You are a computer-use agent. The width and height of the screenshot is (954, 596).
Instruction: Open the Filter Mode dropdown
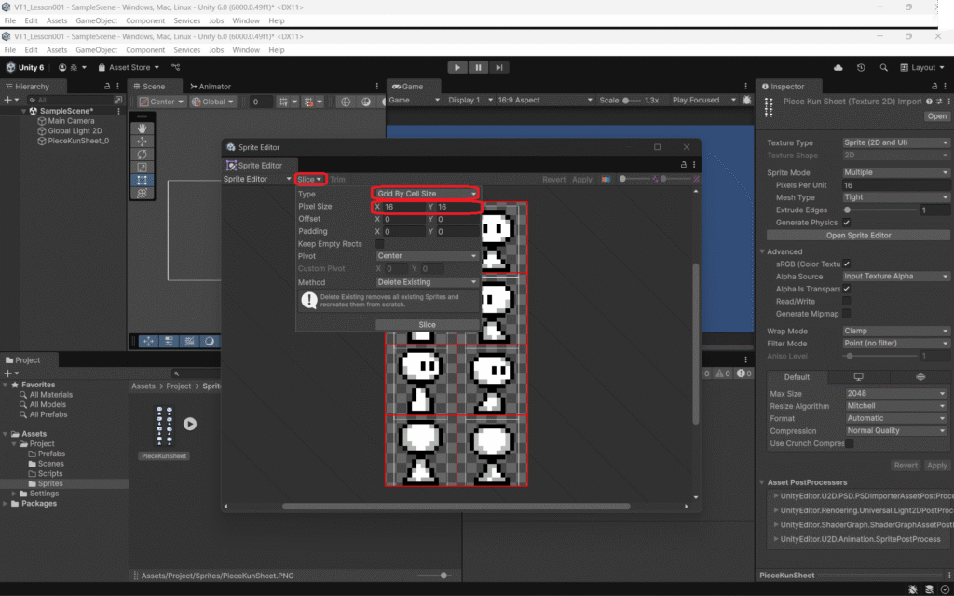[x=895, y=344]
